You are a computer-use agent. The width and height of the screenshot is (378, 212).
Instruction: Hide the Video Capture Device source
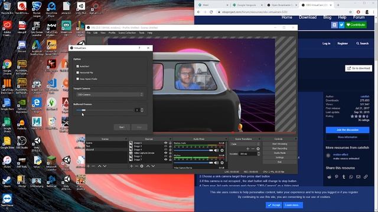coord(165,153)
